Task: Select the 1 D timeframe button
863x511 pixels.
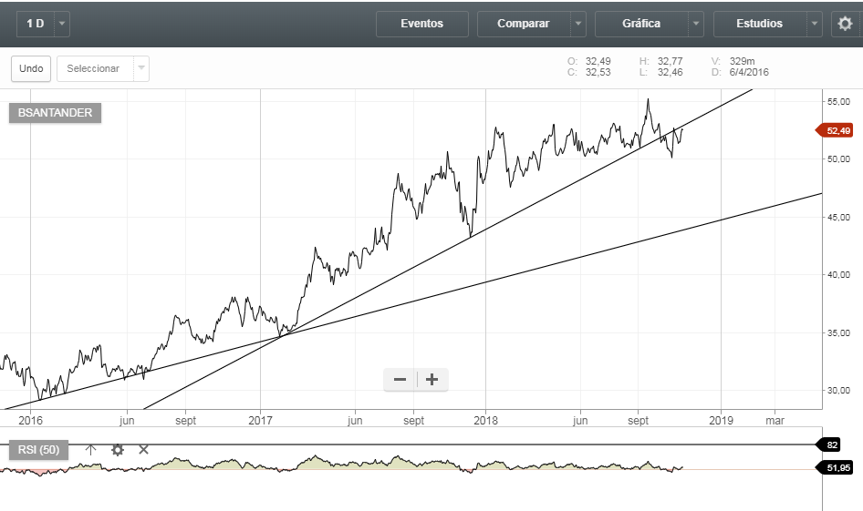Action: 35,24
